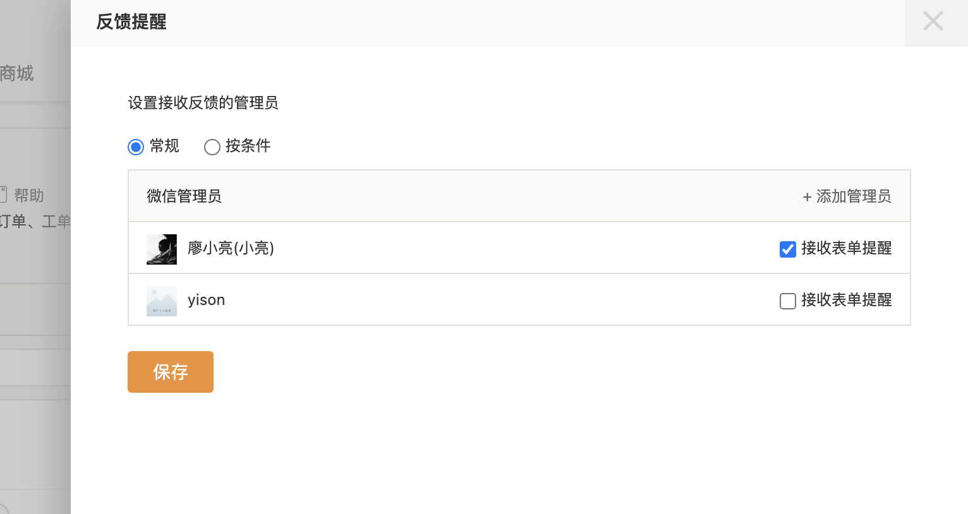The image size is (968, 514).
Task: Click the 商城 item behind the dialog
Action: (17, 73)
